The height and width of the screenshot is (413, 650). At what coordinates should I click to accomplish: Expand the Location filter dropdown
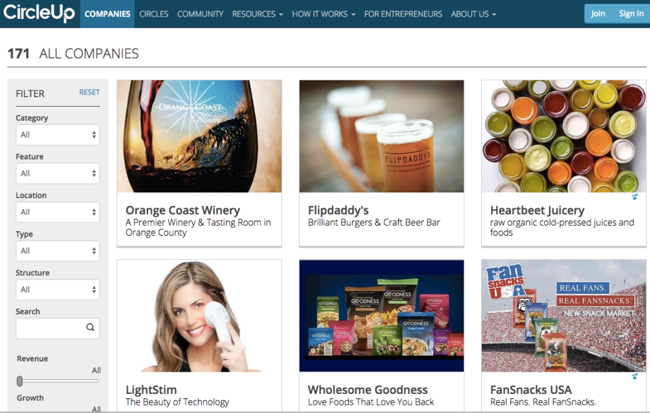[x=58, y=212]
